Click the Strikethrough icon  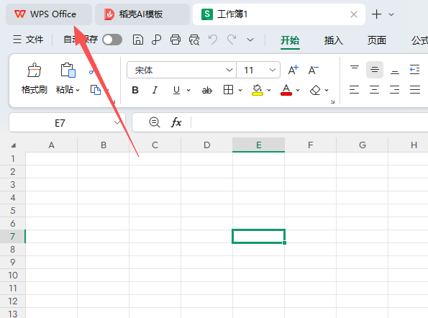click(206, 90)
